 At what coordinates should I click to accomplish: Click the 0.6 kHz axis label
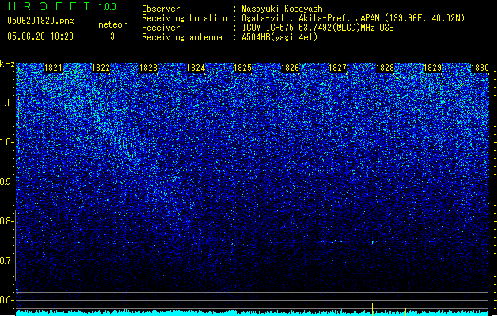point(6,300)
